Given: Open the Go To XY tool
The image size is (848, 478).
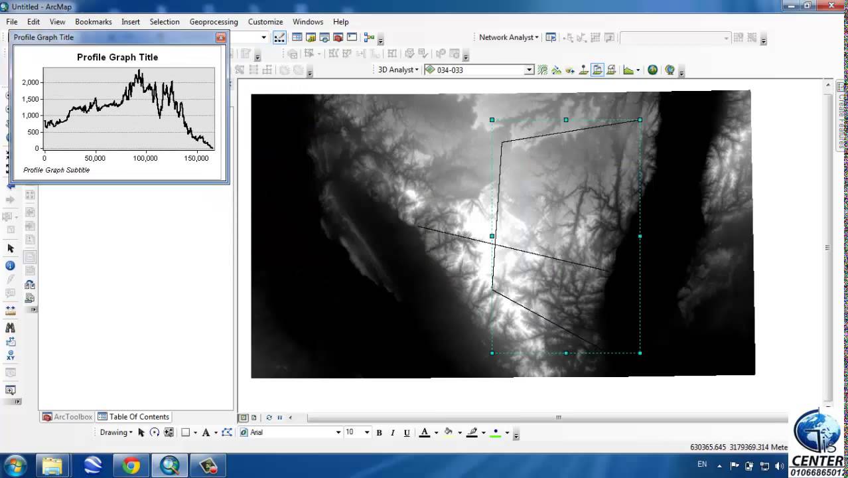Looking at the screenshot, I should pos(10,356).
